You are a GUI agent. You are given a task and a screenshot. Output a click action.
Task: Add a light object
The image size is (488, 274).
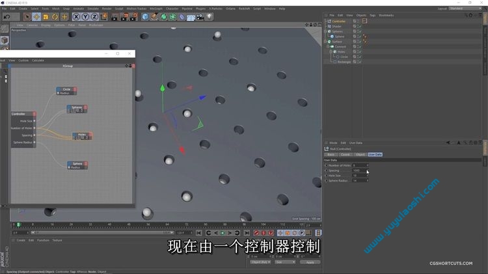(x=210, y=16)
